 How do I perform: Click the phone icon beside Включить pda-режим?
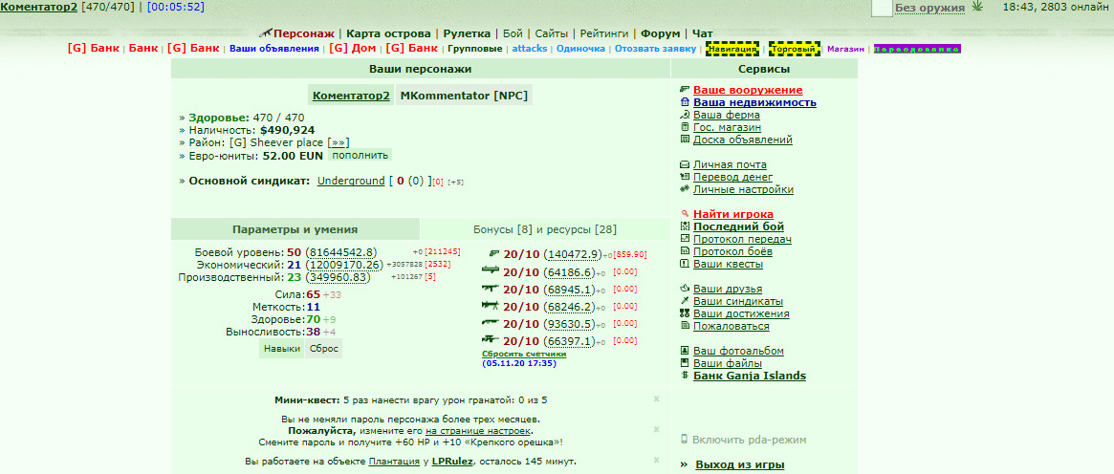[x=684, y=440]
